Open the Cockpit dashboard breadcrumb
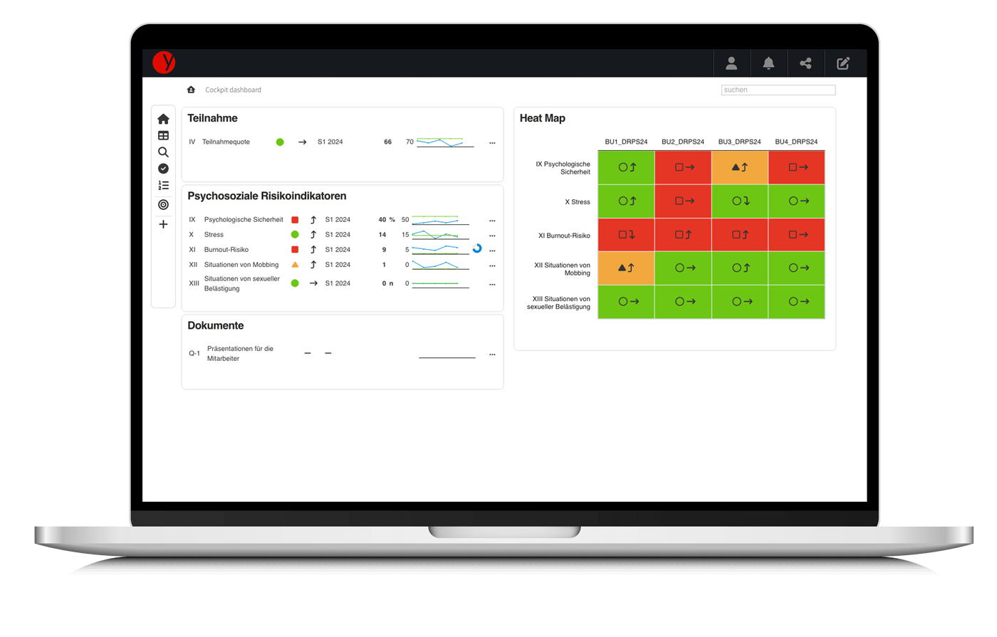The height and width of the screenshot is (637, 997). click(233, 90)
